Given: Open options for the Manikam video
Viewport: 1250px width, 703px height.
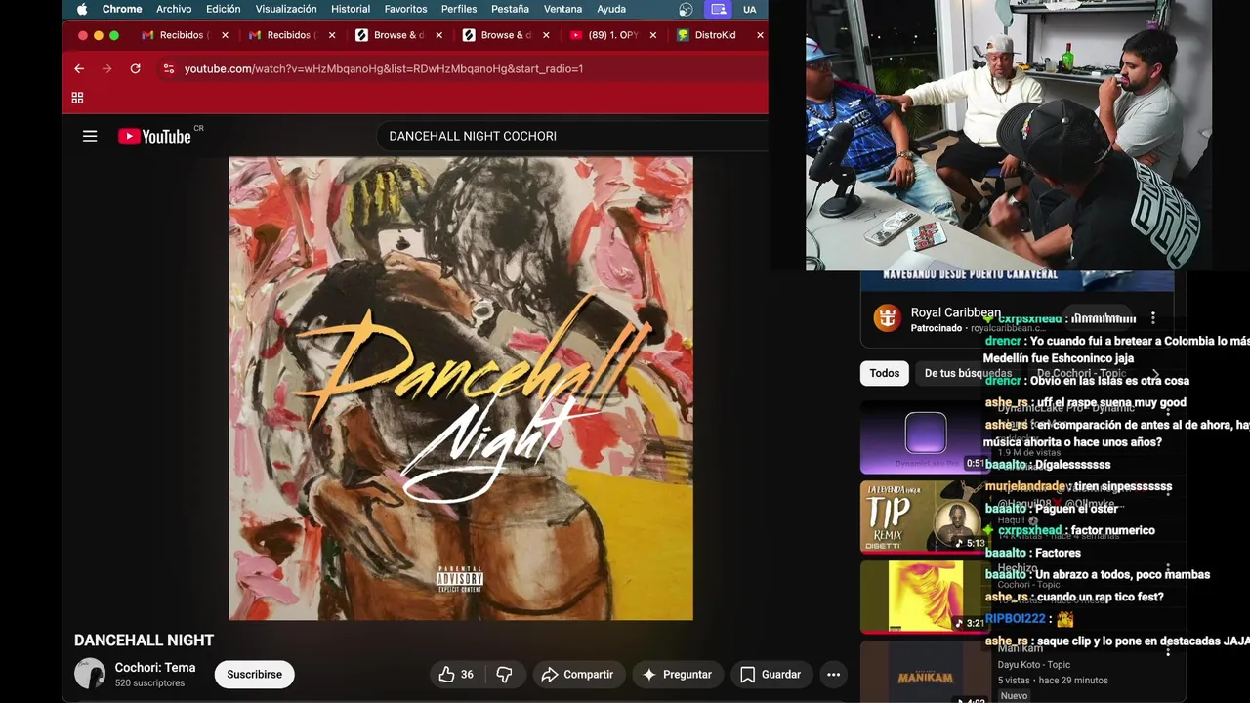Looking at the screenshot, I should click(x=1168, y=650).
